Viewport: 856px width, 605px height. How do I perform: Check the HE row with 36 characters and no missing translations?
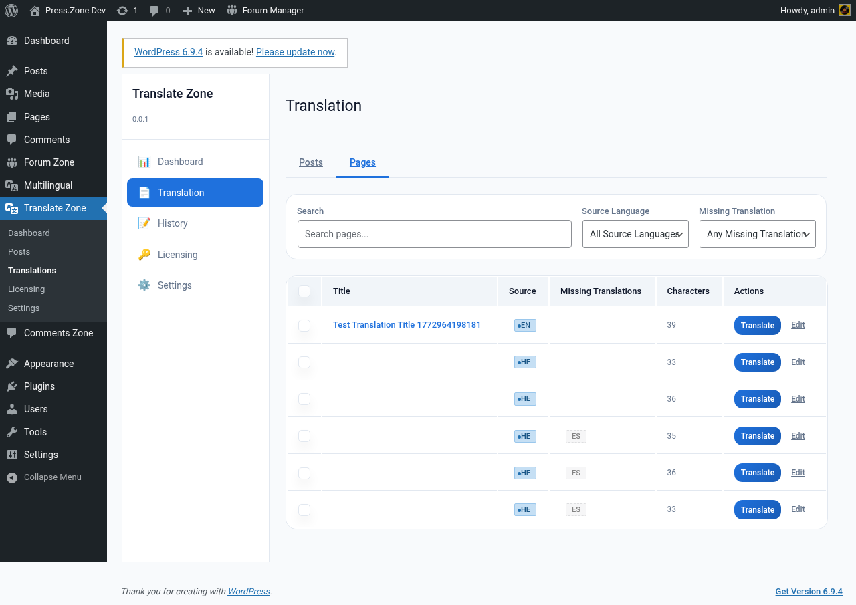coord(304,399)
